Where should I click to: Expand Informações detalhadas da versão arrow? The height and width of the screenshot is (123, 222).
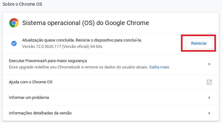click(x=209, y=113)
